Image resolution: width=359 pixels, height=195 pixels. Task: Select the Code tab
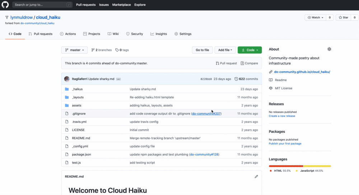[x=15, y=34]
